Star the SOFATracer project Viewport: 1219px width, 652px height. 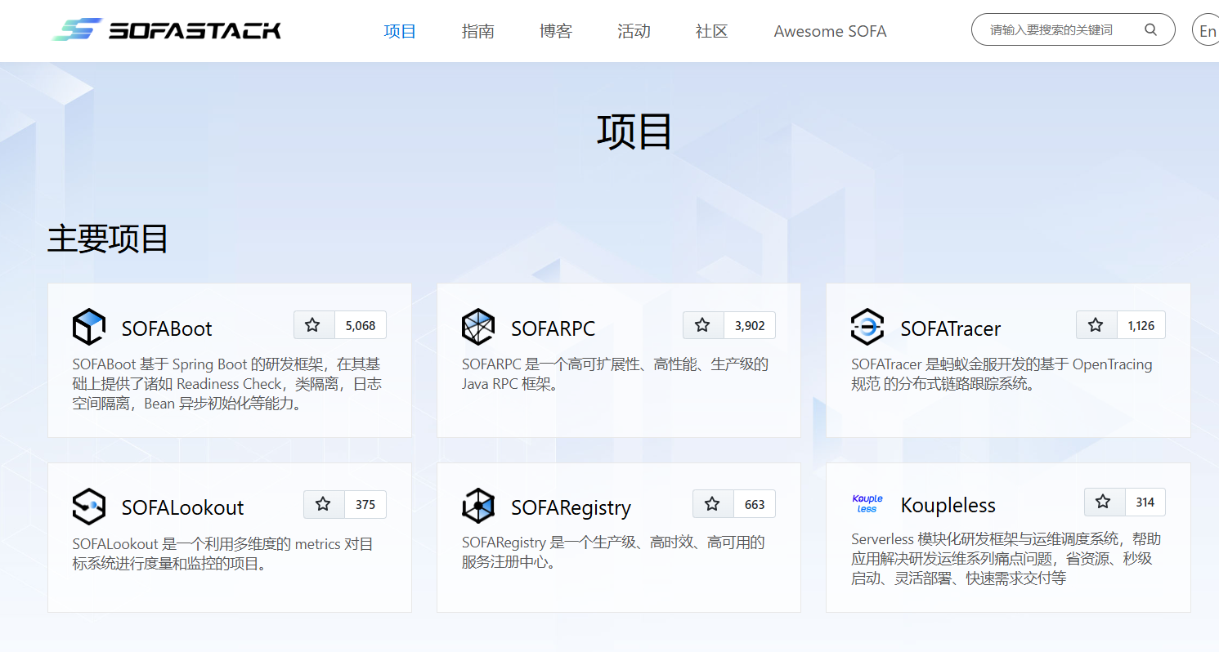coord(1097,325)
